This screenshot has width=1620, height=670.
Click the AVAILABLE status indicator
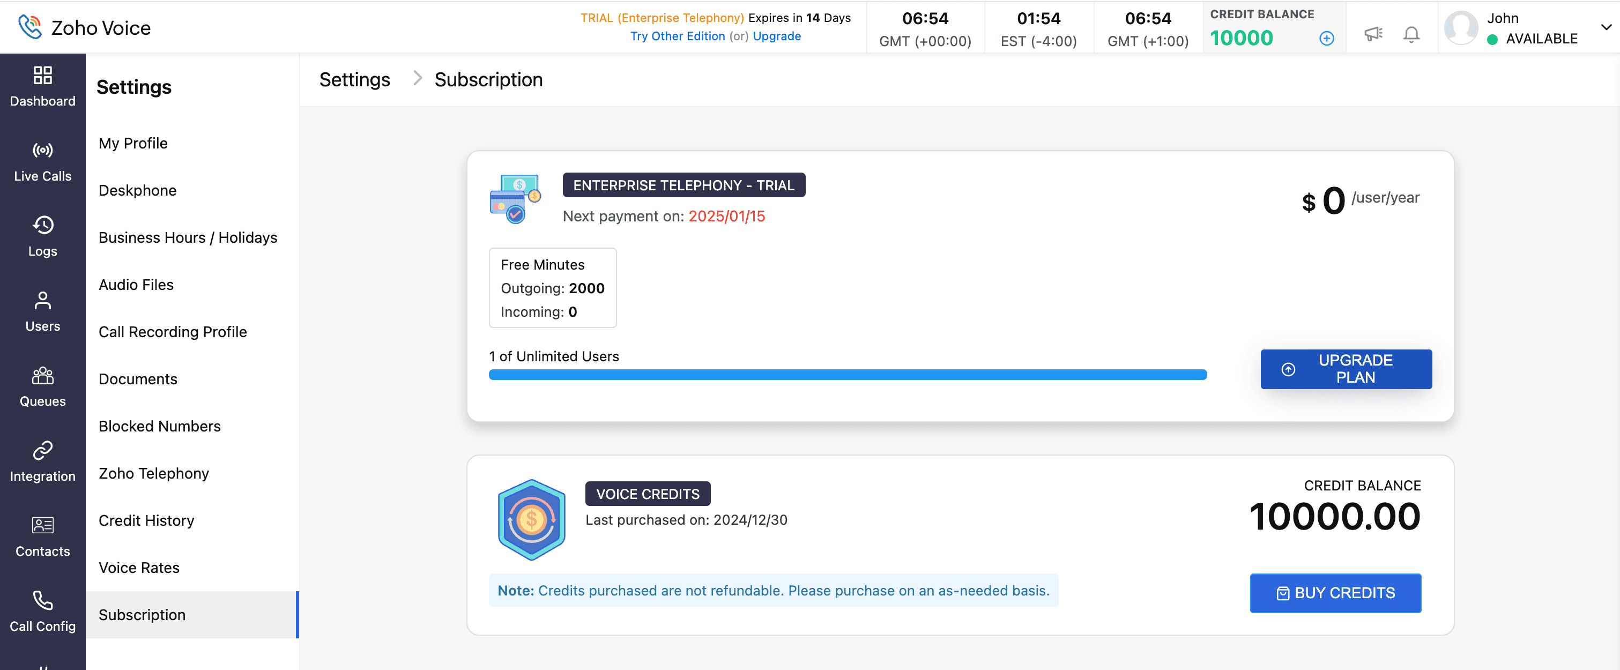coord(1533,39)
